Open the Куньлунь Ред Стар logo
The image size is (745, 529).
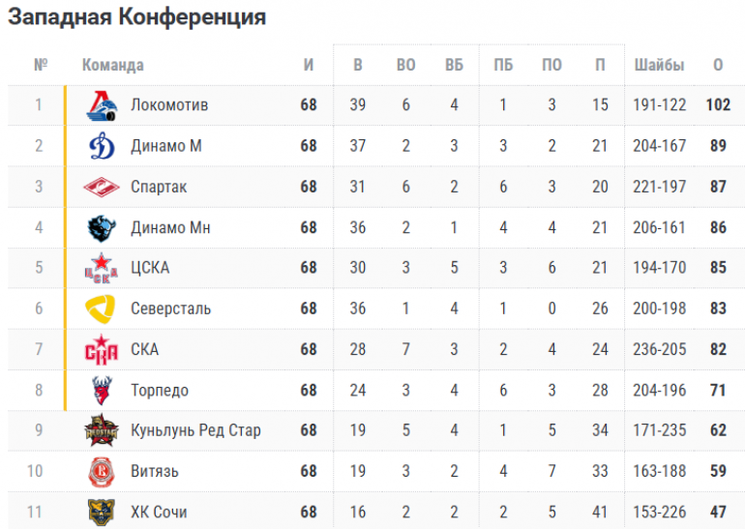tap(102, 430)
